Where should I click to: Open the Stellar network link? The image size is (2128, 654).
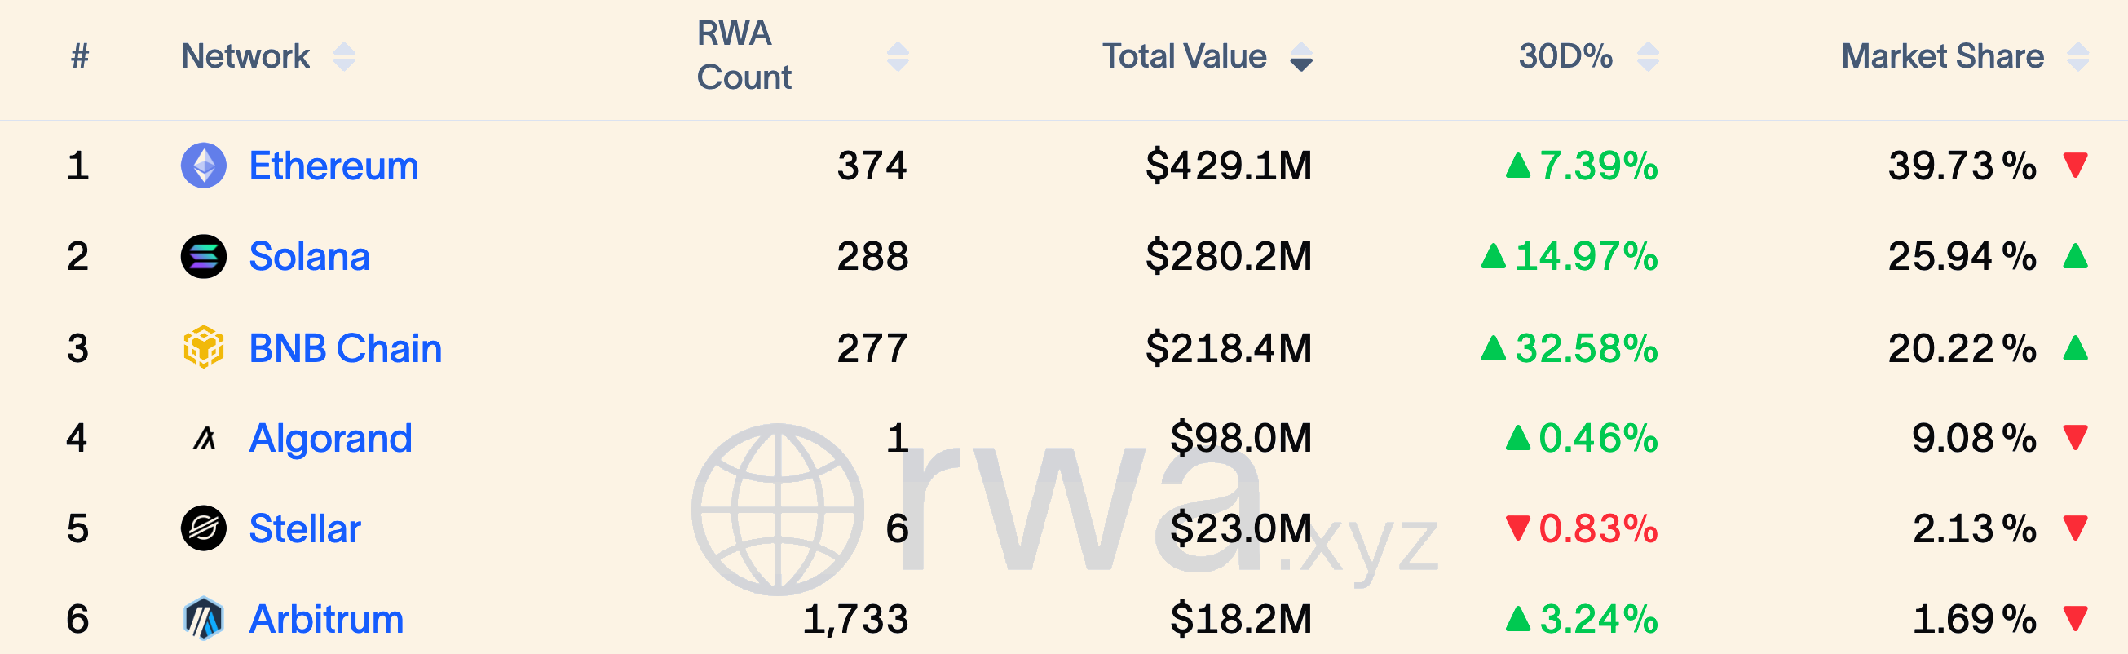coord(305,528)
